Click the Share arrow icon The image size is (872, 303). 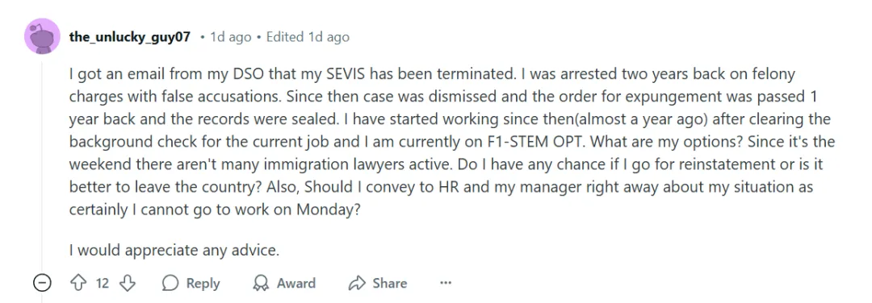coord(357,284)
